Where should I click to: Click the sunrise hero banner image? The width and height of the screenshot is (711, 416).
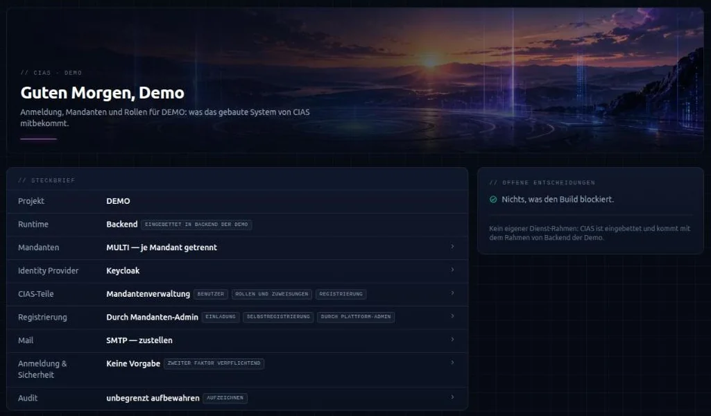coord(355,80)
